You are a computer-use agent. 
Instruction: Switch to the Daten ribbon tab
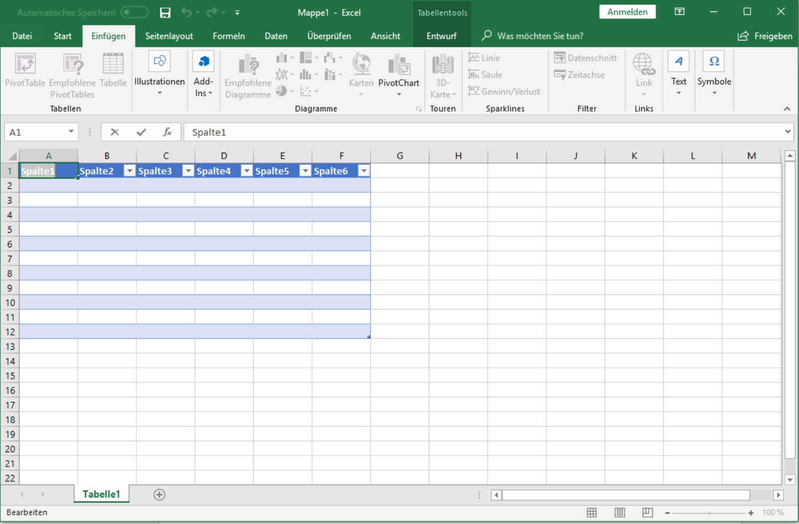[x=276, y=35]
